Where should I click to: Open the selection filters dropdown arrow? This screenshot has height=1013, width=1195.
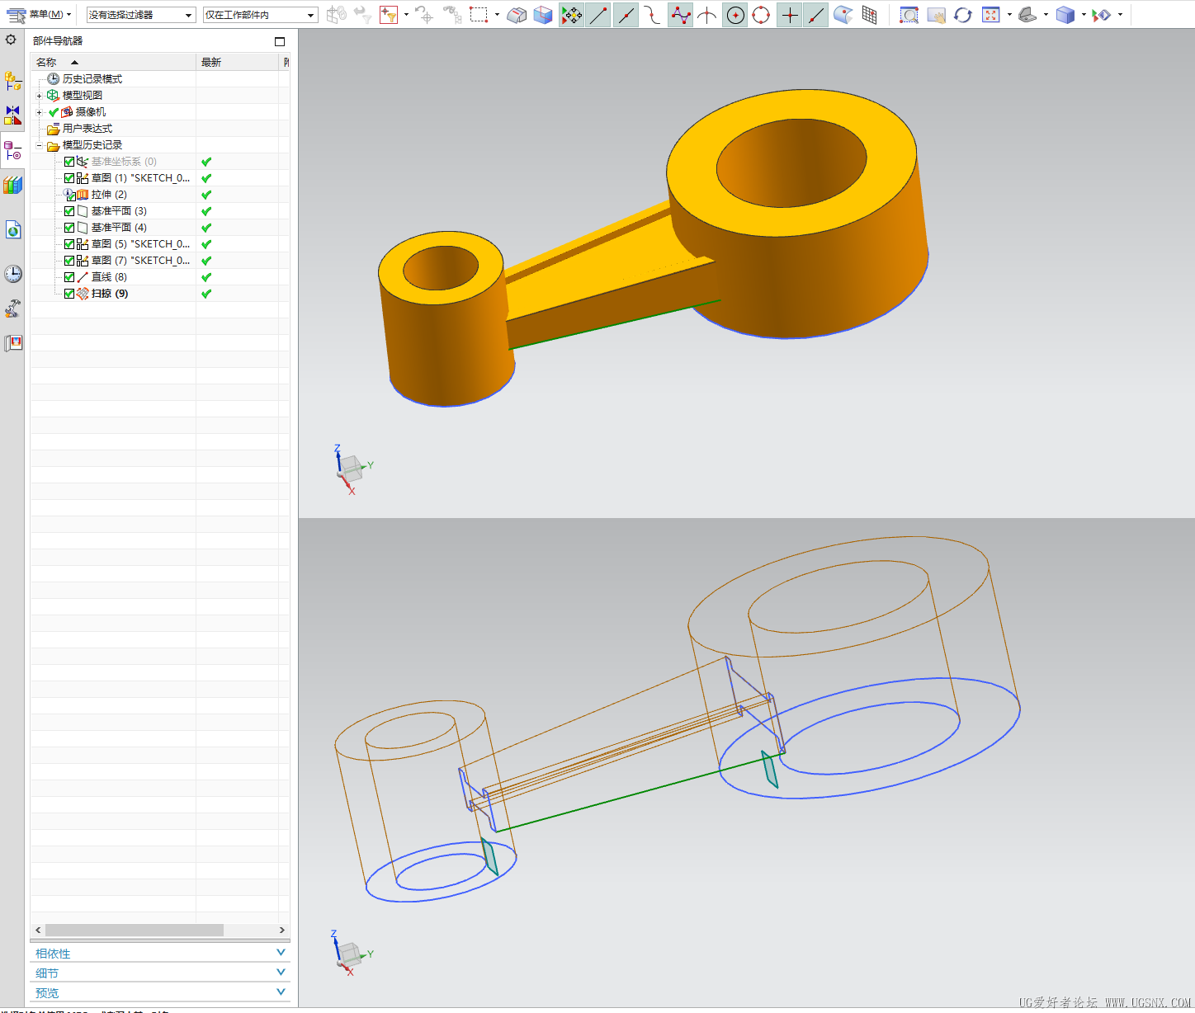tap(406, 15)
